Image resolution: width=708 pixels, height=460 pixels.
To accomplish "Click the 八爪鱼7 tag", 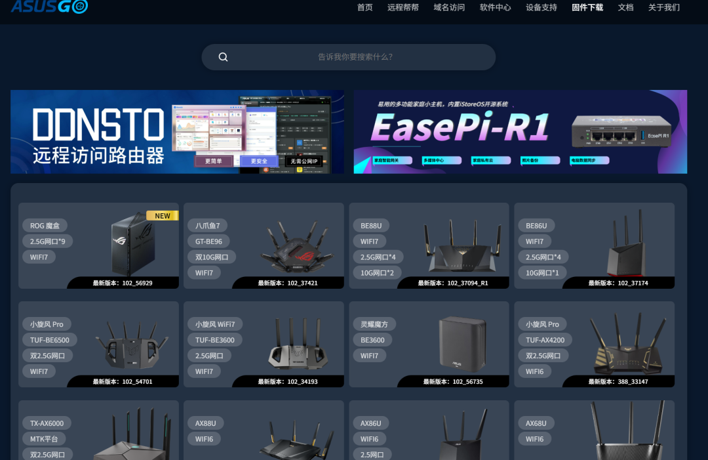I will [207, 226].
